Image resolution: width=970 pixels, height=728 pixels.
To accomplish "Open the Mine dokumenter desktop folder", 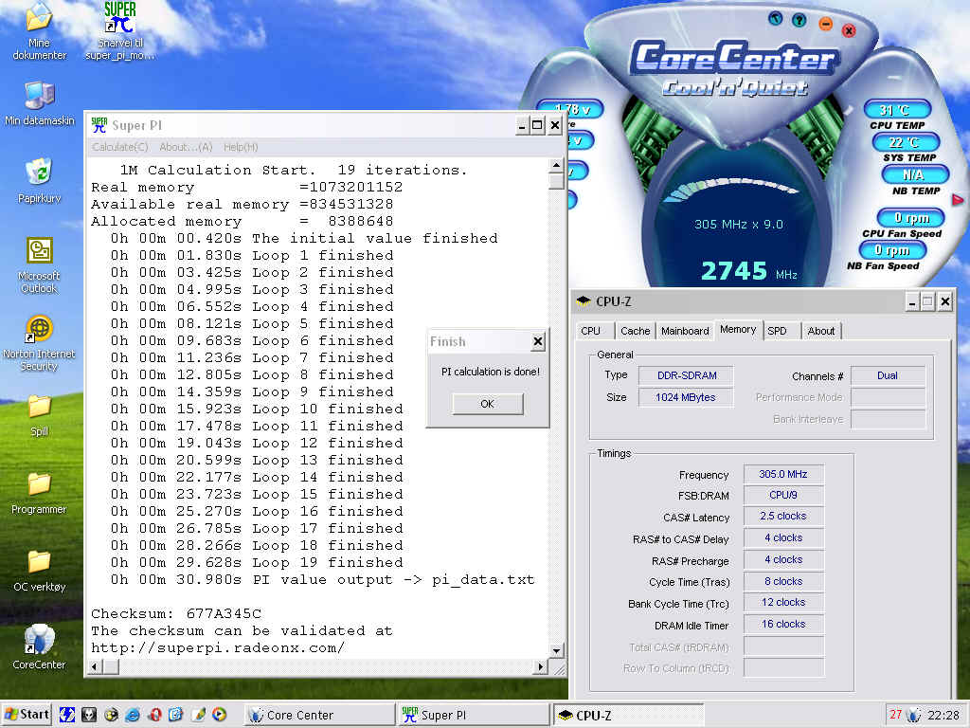I will tap(39, 29).
